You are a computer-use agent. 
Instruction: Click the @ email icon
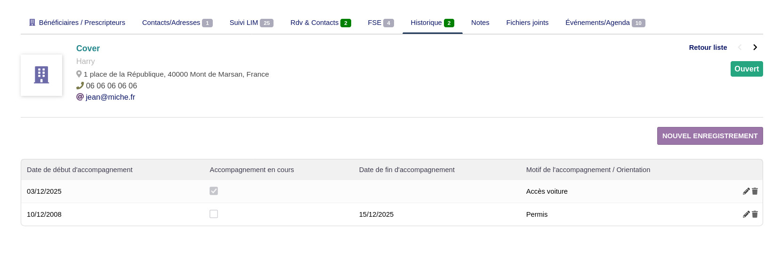tap(80, 97)
